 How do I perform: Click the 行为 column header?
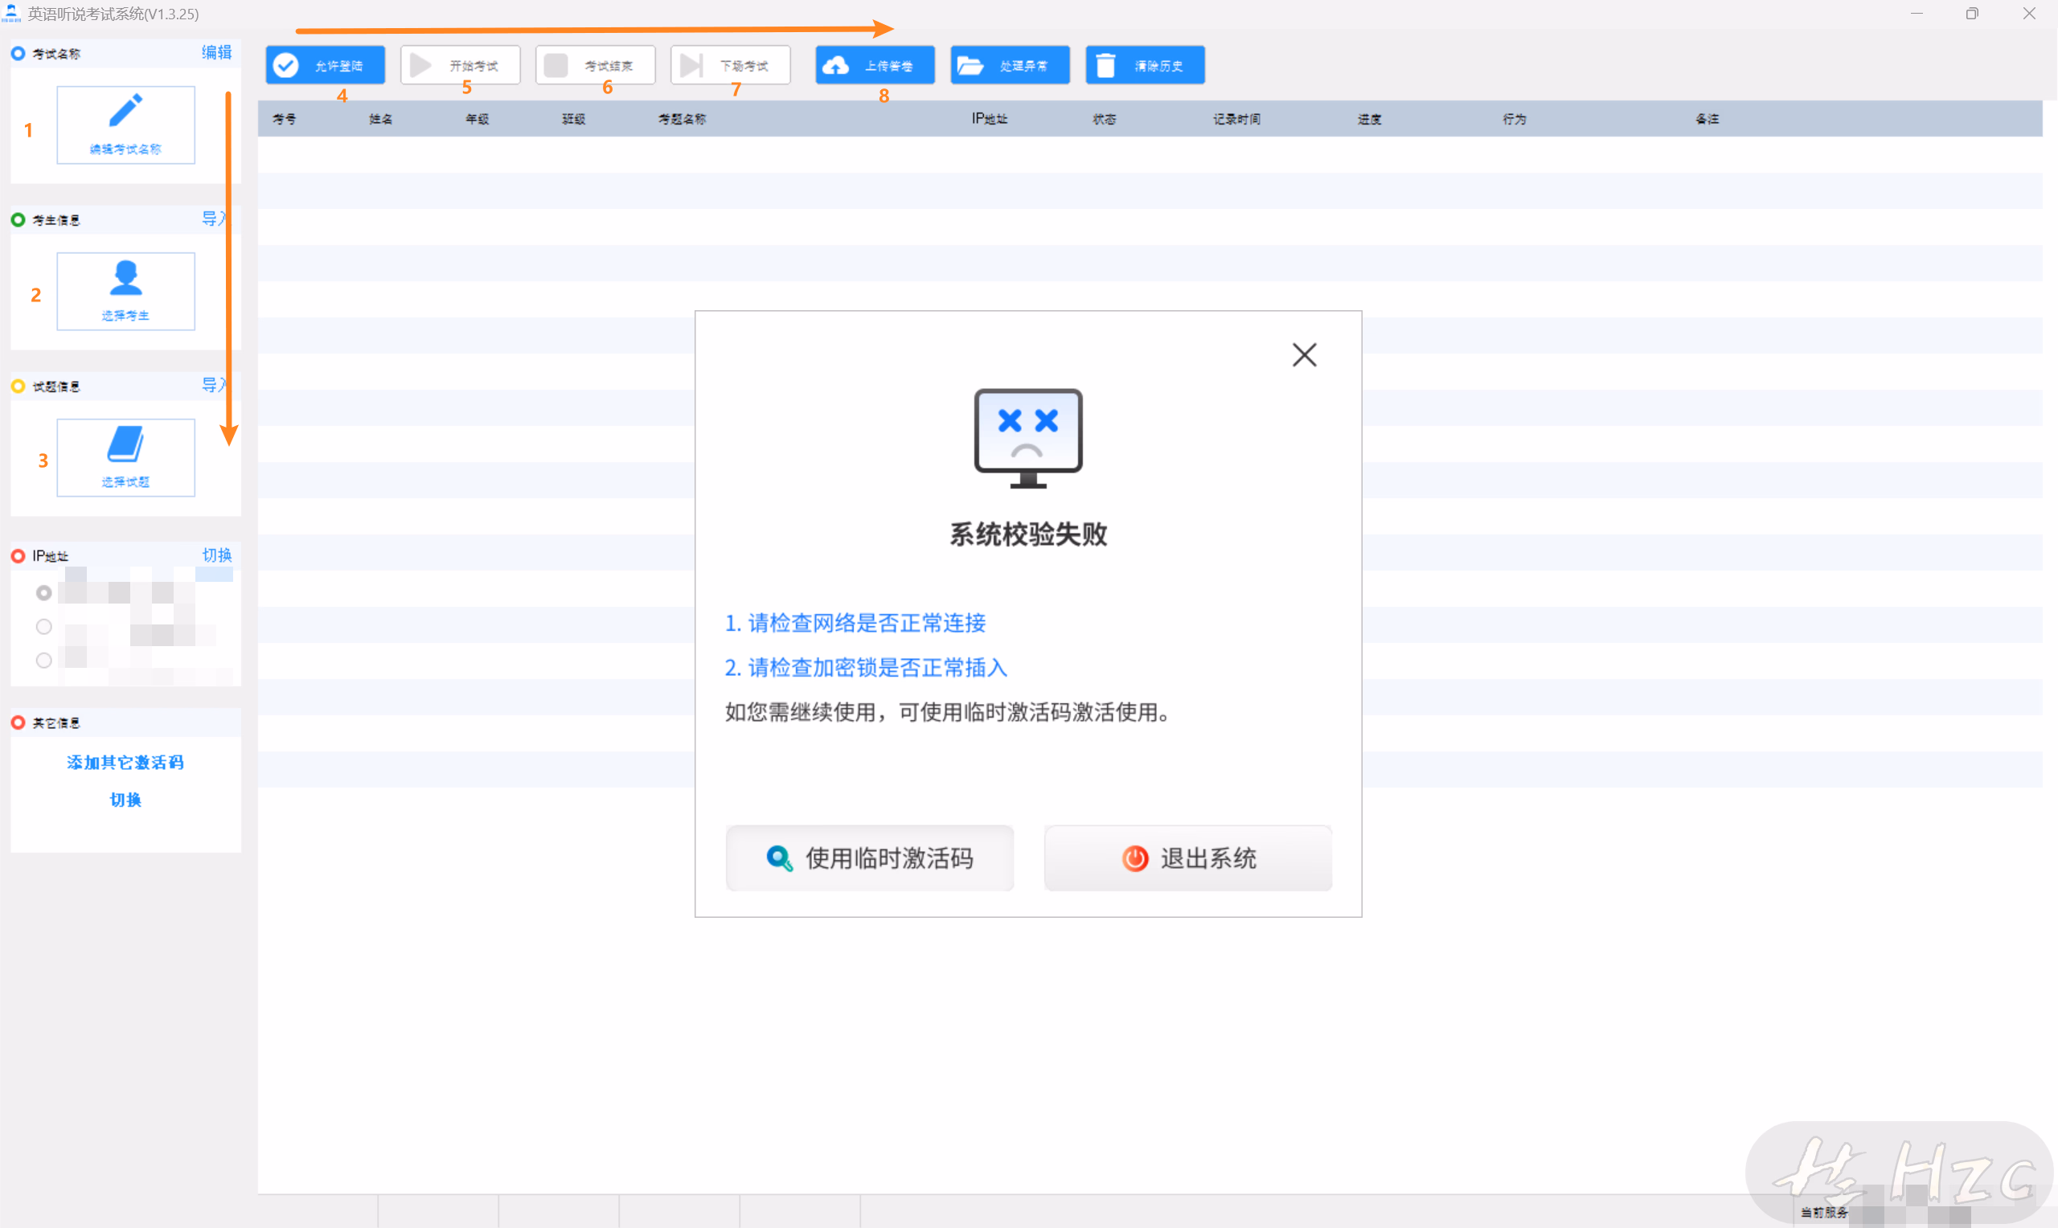point(1515,119)
